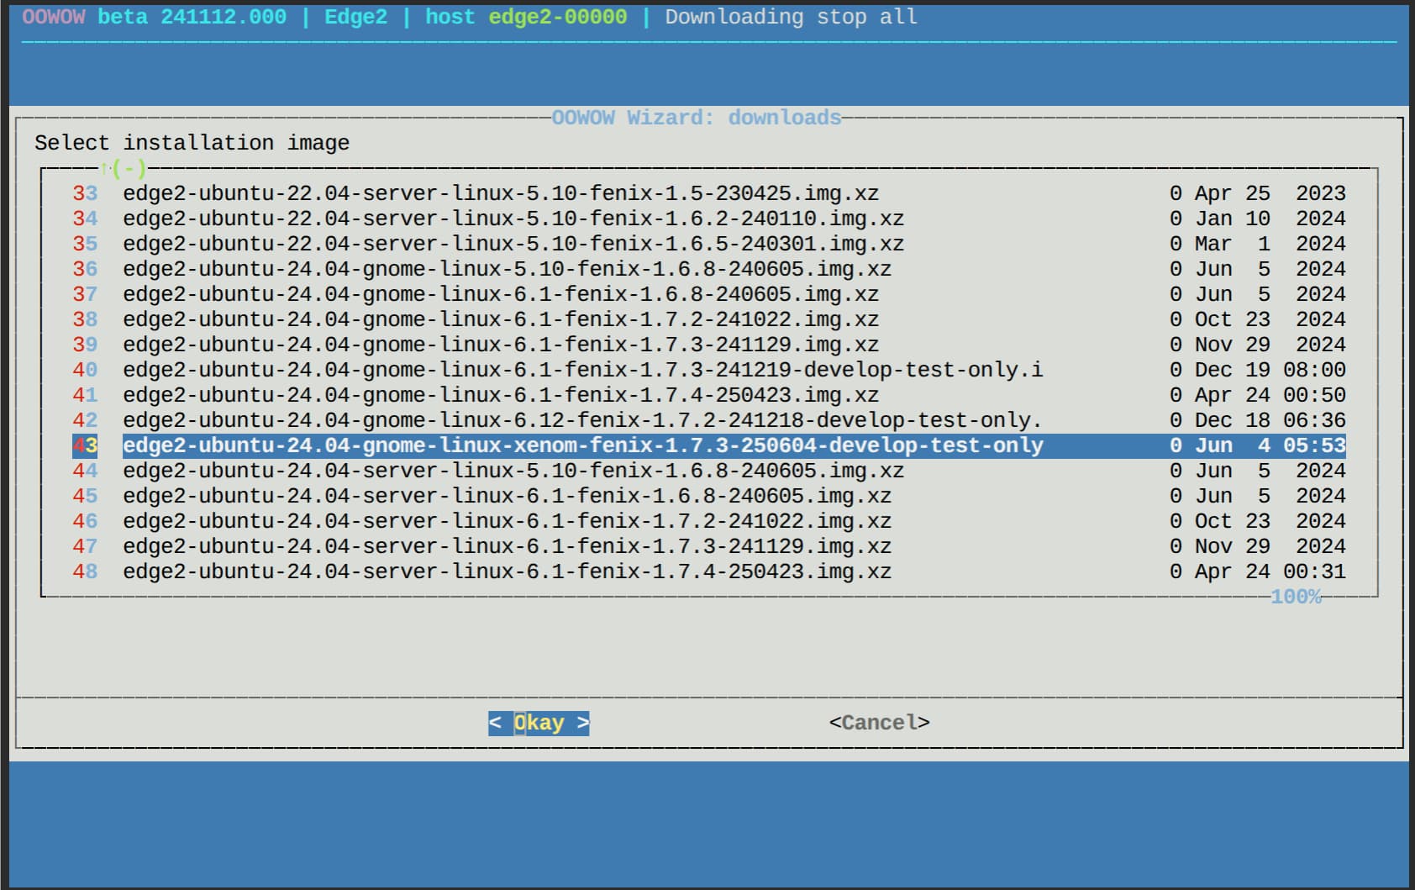Choose entry 42 gnome linux-6.12 develop-test-only

click(709, 420)
